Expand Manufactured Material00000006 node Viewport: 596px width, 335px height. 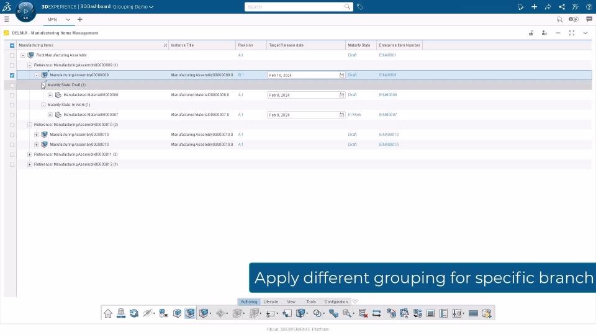[50, 95]
